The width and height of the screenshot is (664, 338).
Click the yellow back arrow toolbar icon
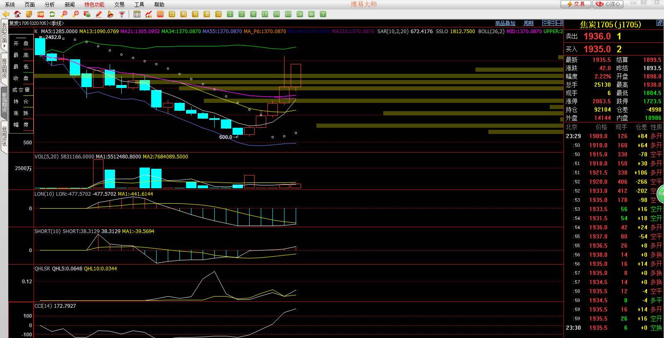pyautogui.click(x=6, y=14)
